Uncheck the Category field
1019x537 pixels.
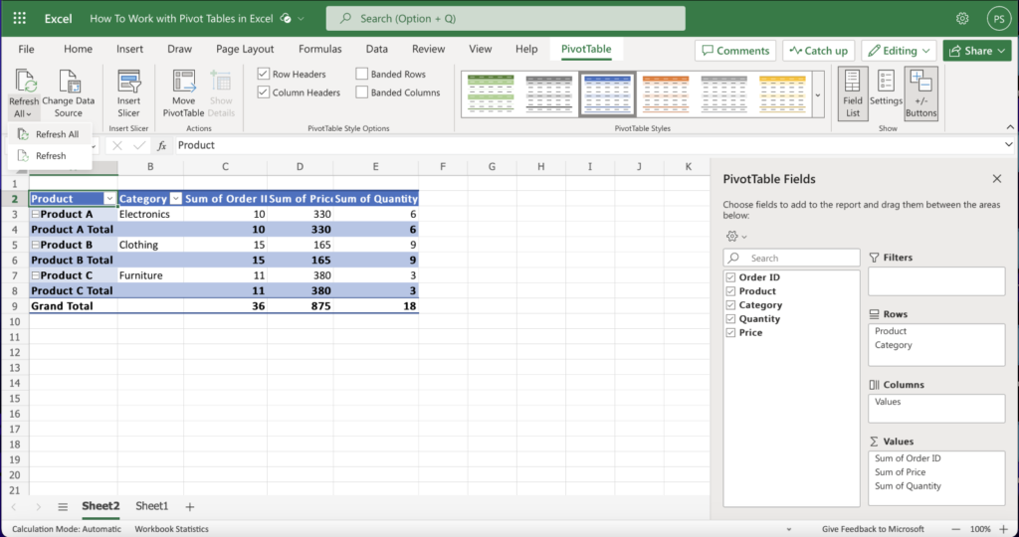tap(730, 304)
